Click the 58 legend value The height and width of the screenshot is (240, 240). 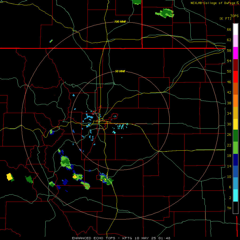tap(229, 50)
